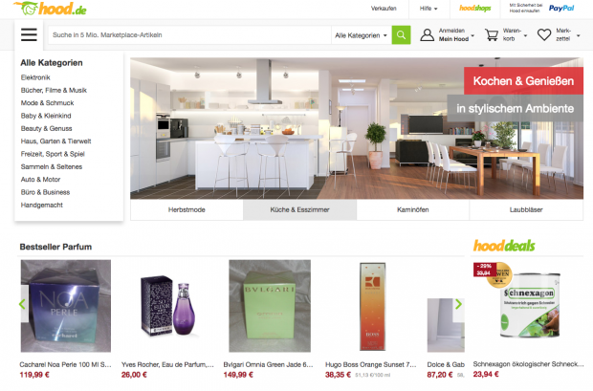Open the user account icon
This screenshot has height=391, width=593.
pos(427,35)
